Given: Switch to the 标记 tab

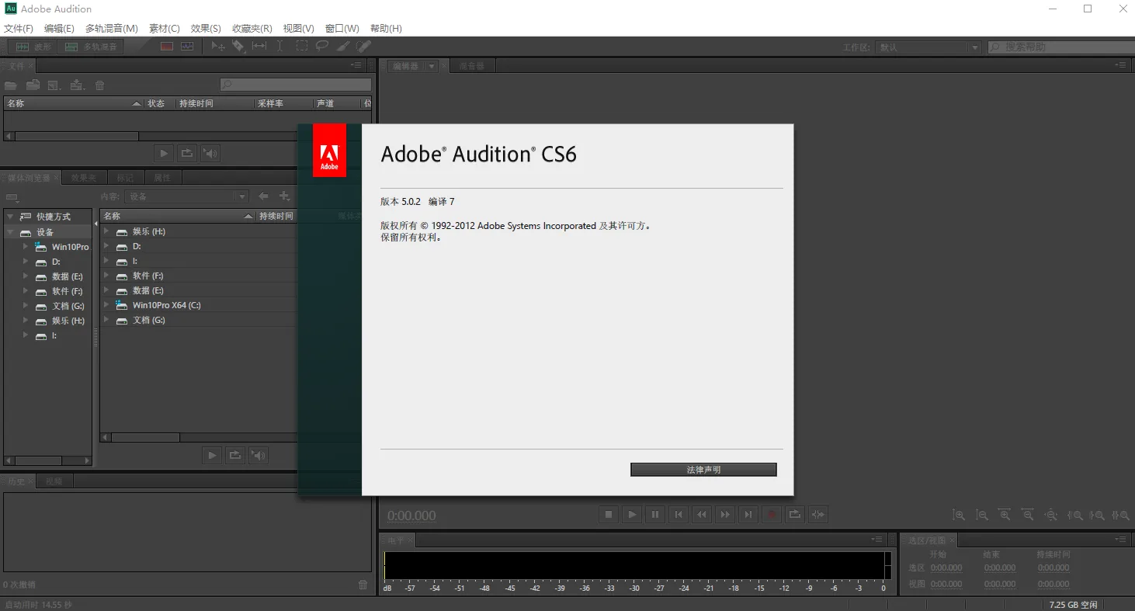Looking at the screenshot, I should click(x=125, y=177).
